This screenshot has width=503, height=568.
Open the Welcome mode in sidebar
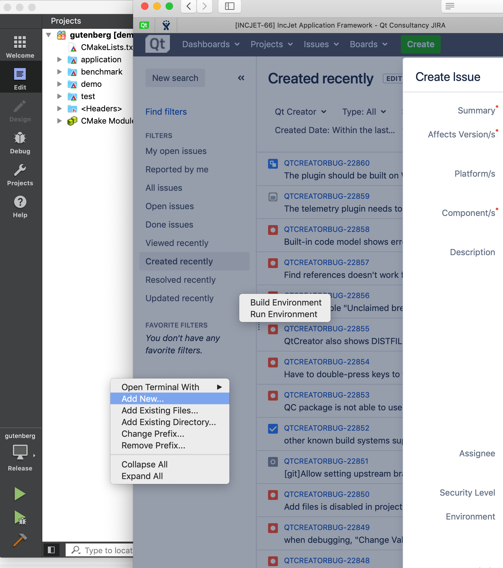20,46
